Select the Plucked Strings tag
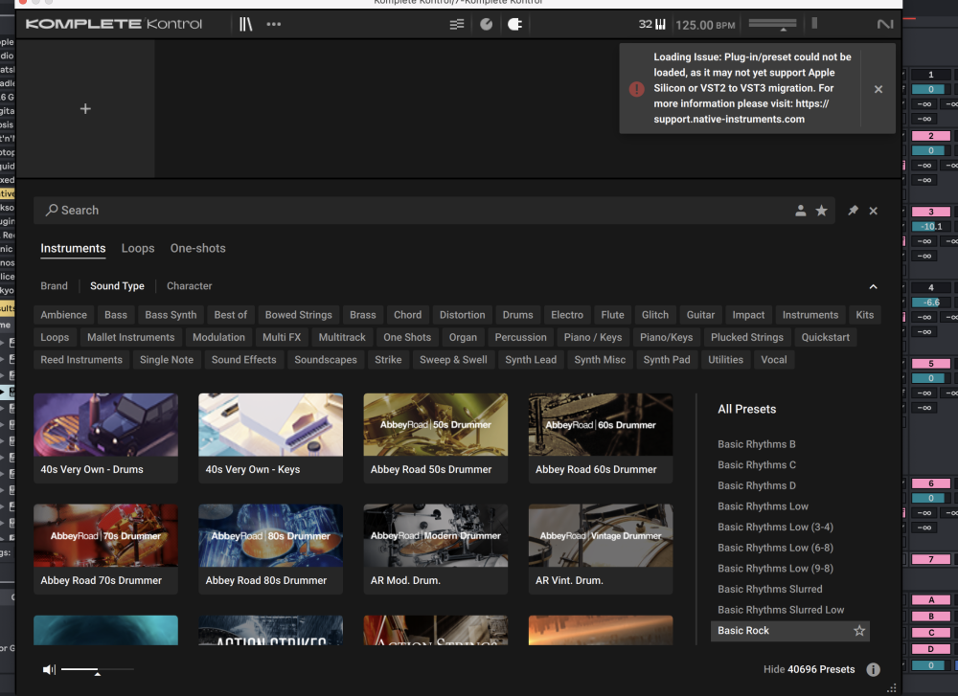Image resolution: width=958 pixels, height=696 pixels. [747, 338]
